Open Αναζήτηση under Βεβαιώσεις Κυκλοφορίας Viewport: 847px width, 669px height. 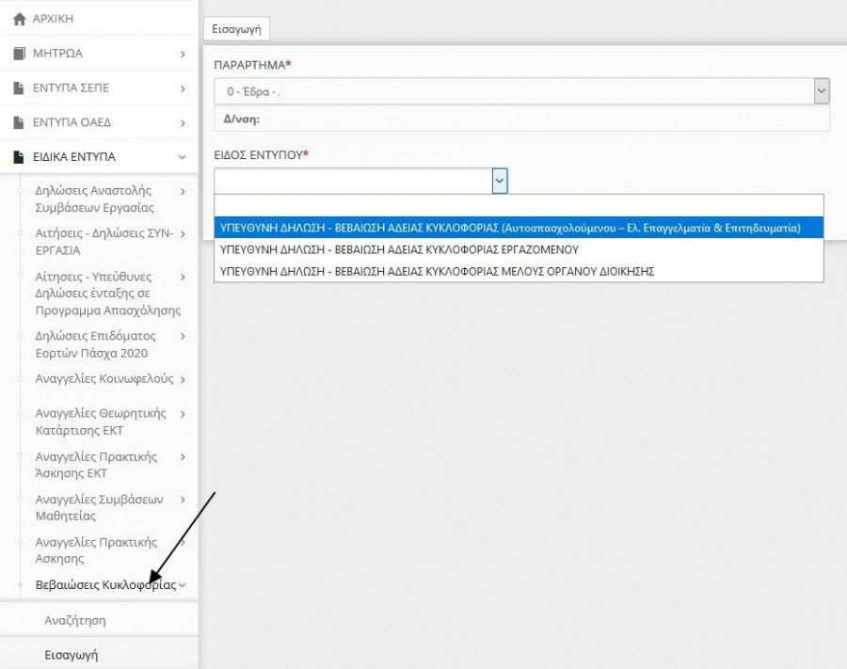coord(74,621)
